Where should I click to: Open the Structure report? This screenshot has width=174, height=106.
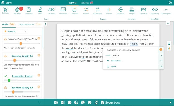(x=120, y=11)
